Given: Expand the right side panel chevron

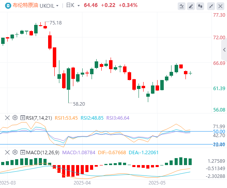Looking at the screenshot, I should [224, 50].
